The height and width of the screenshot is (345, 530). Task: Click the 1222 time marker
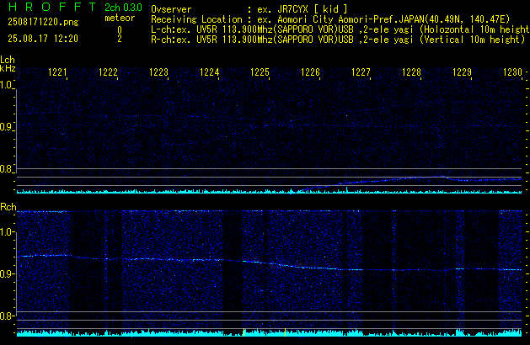pos(108,72)
